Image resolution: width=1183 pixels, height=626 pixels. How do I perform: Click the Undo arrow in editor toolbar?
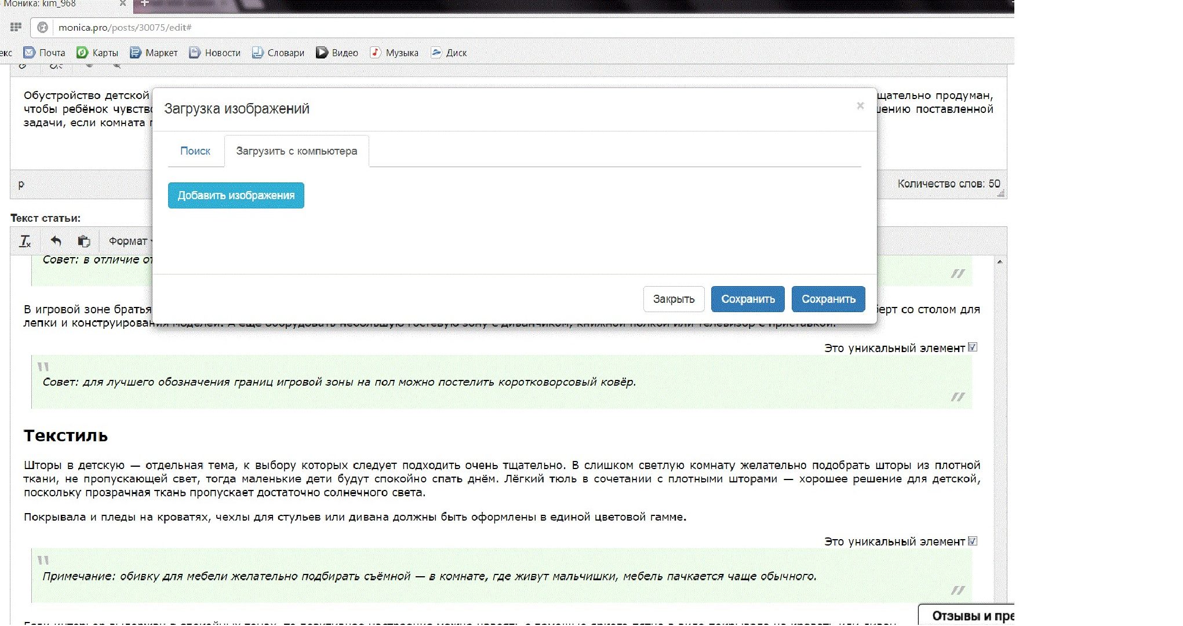pyautogui.click(x=56, y=241)
